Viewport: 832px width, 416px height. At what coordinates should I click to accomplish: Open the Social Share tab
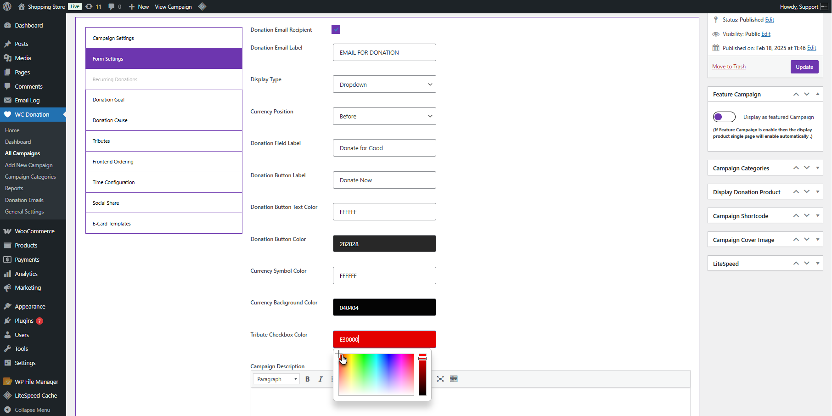[163, 203]
